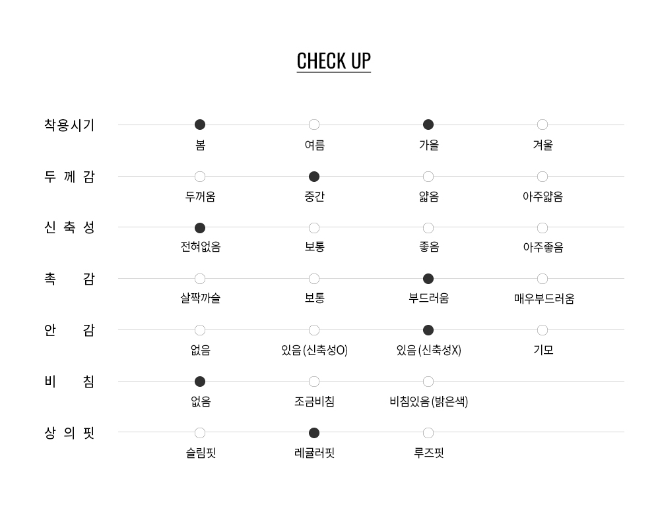The image size is (660, 512).
Task: Choose 두꺼움 thickness radio dot
Action: tap(200, 177)
